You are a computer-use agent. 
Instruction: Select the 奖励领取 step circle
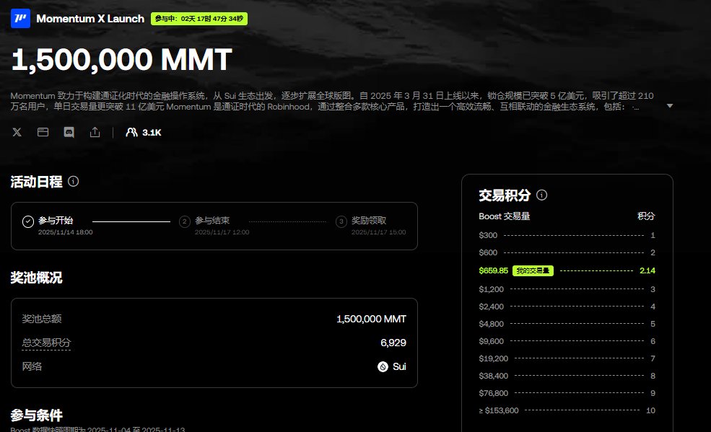[341, 221]
